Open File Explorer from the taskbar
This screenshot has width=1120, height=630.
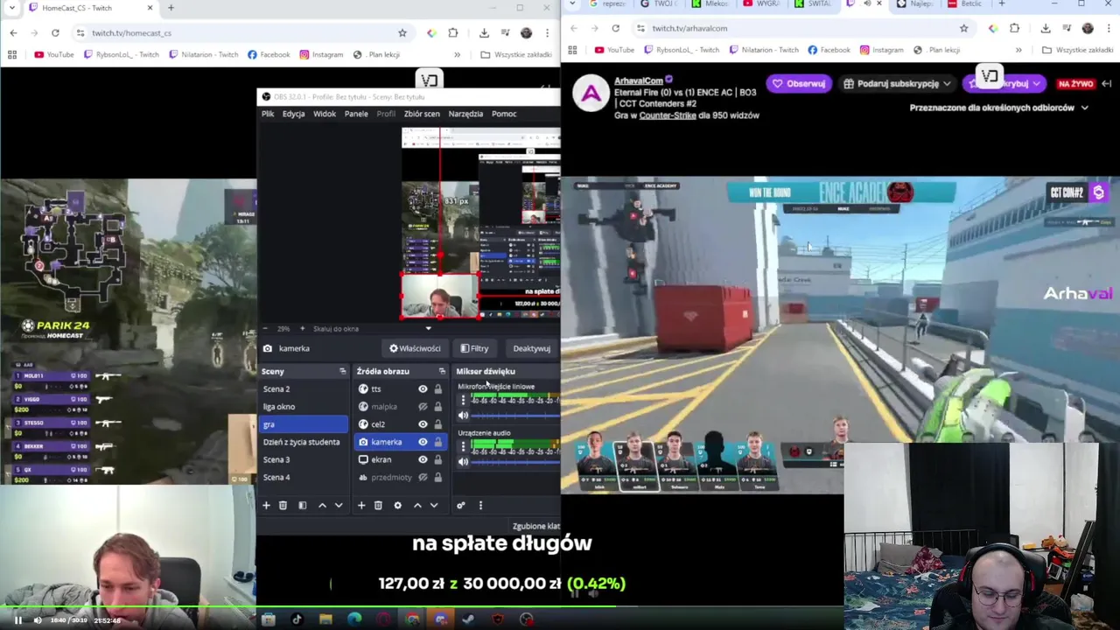(325, 619)
